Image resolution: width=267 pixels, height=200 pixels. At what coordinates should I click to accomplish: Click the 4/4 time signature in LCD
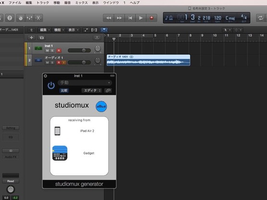click(x=243, y=17)
